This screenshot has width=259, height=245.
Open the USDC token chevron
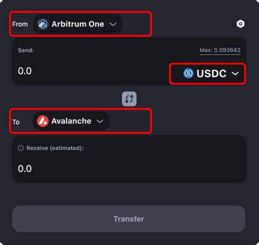tap(235, 74)
